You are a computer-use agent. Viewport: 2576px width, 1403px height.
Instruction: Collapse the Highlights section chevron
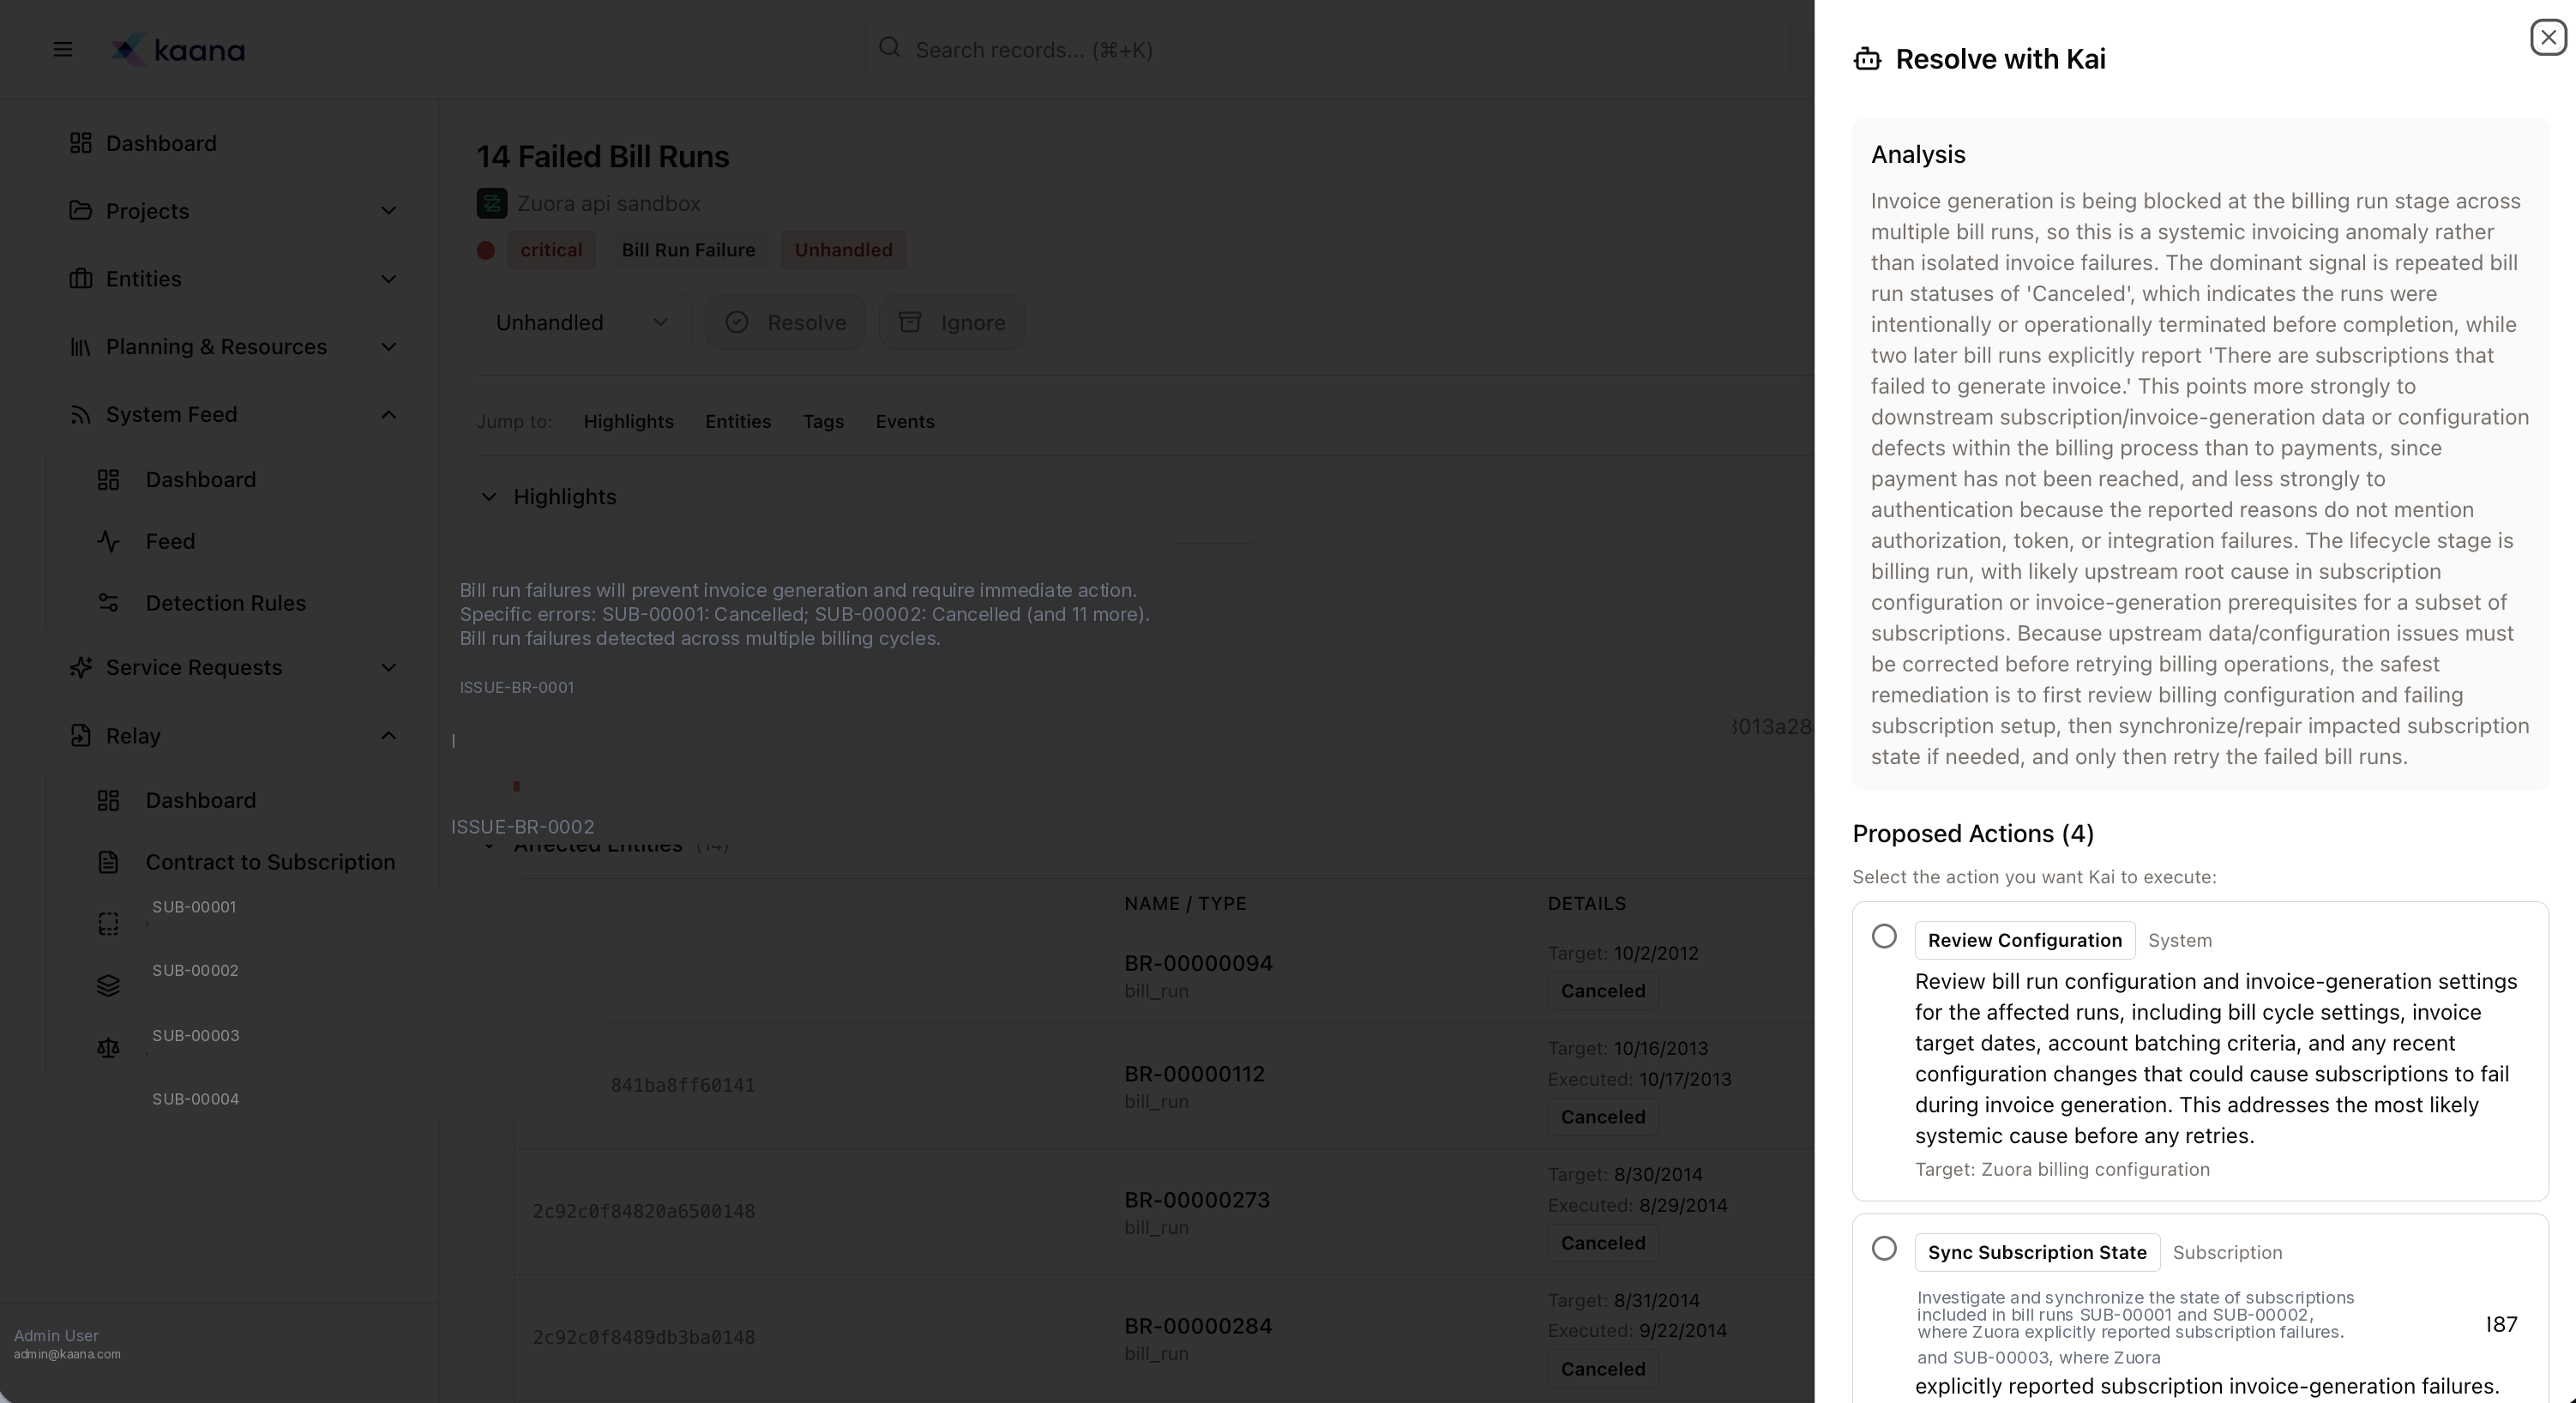pyautogui.click(x=488, y=497)
